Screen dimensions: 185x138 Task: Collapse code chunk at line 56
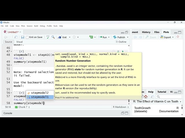[11, 93]
